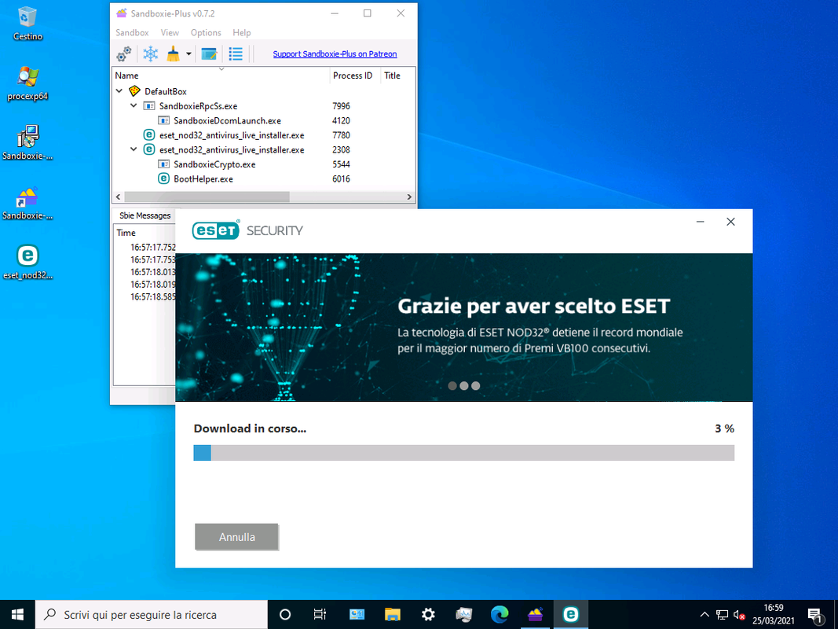Click the broom cleanup toolbar icon
This screenshot has width=838, height=629.
tap(173, 53)
